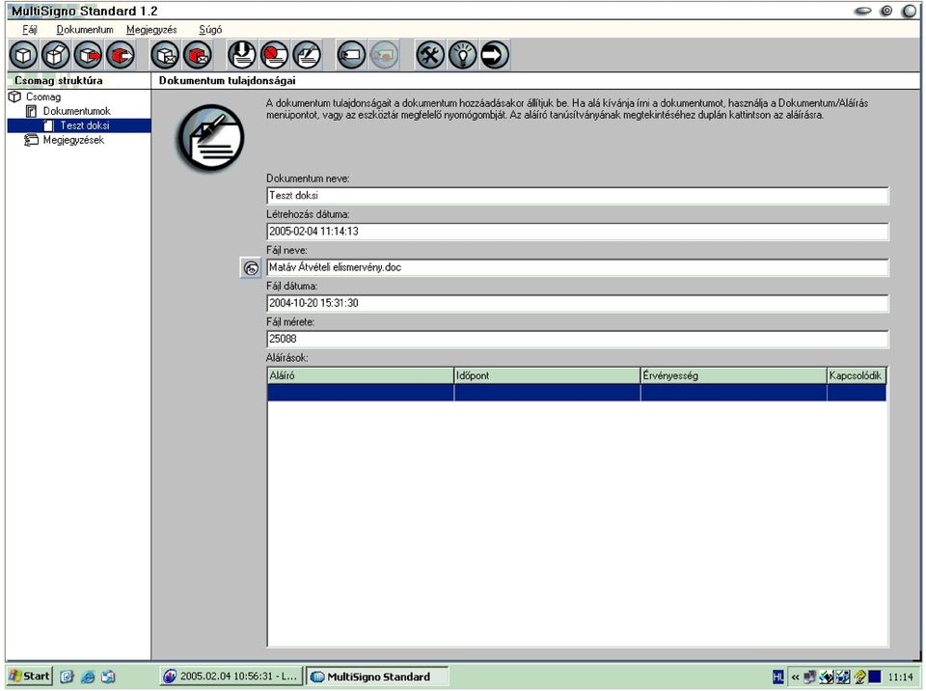Click the Érvényesség column header
The width and height of the screenshot is (926, 691).
[733, 376]
